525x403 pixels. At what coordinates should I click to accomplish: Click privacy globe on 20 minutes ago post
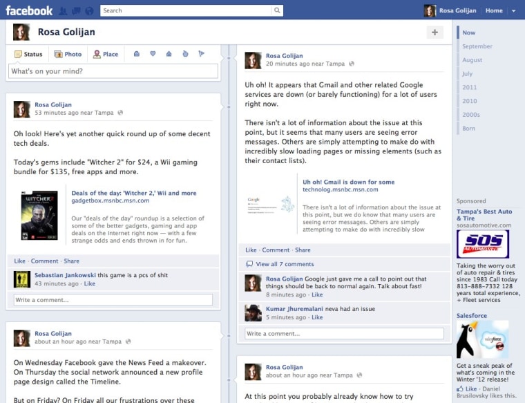pyautogui.click(x=351, y=64)
